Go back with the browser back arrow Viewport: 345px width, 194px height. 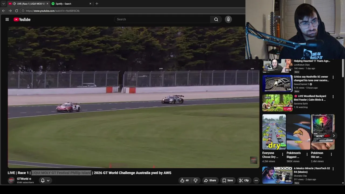[x=4, y=11]
